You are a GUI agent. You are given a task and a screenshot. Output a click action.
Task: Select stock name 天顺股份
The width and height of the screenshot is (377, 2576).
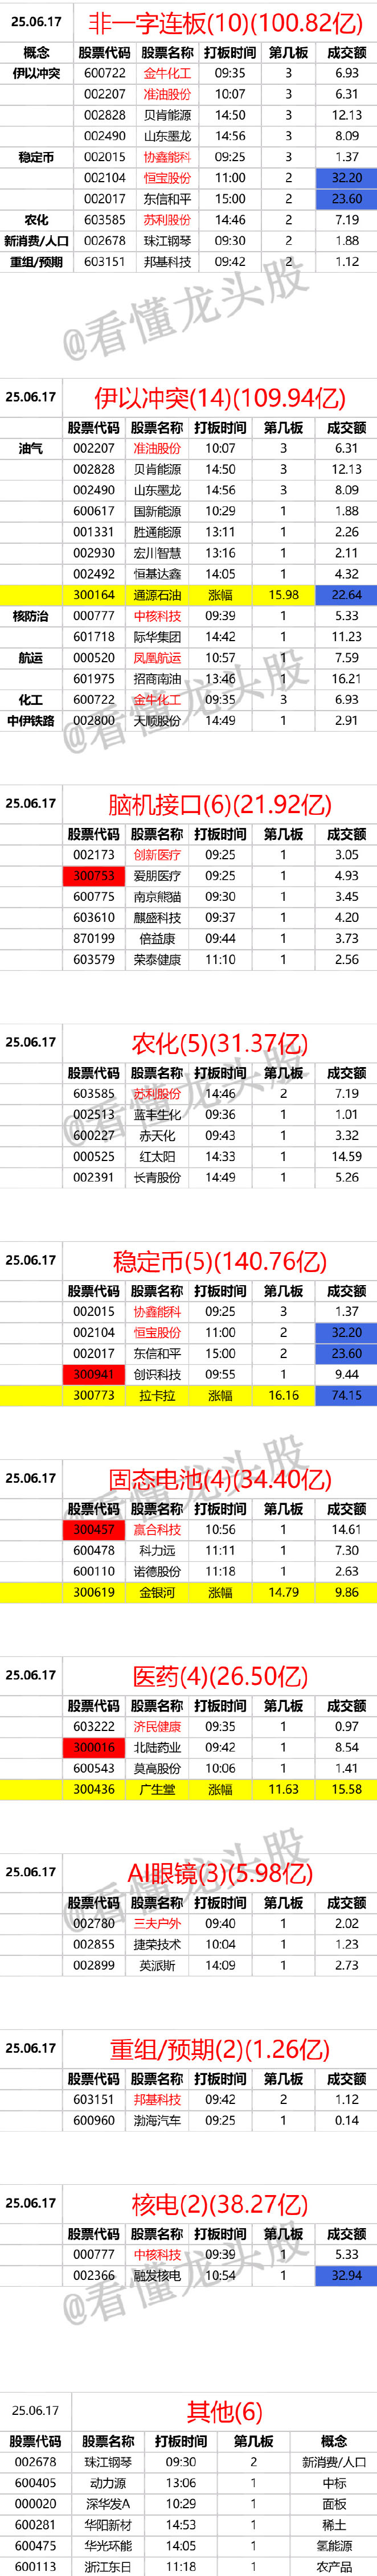coord(157,721)
